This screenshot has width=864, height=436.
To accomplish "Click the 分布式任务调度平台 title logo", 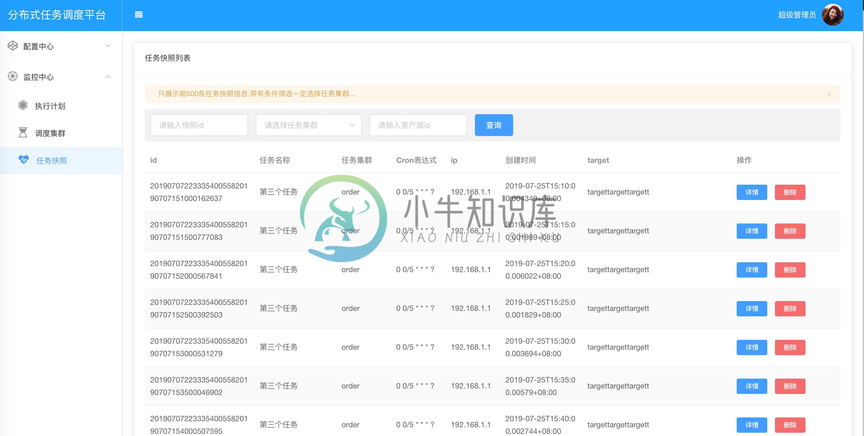I will tap(57, 15).
